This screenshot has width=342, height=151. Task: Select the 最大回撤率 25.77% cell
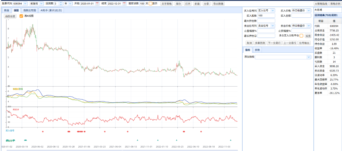pos(334,80)
